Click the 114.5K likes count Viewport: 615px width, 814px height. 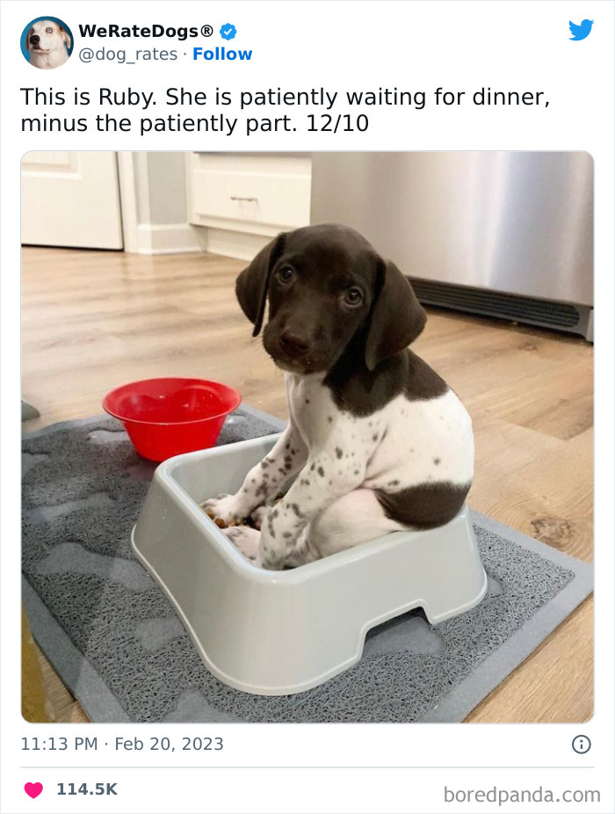click(87, 789)
